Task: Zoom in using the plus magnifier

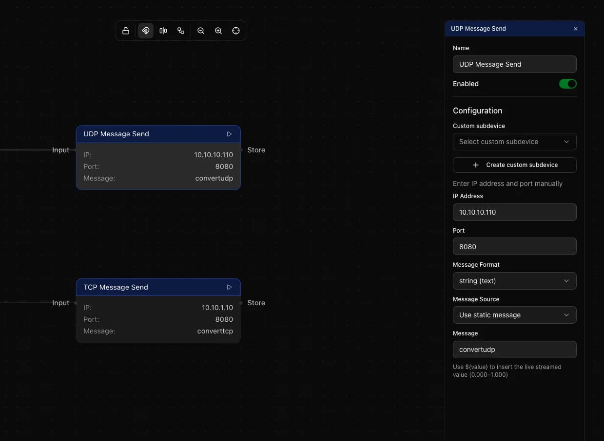Action: pos(218,31)
